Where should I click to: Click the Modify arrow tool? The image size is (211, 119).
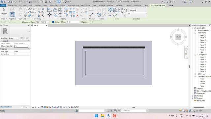[x=4, y=11]
